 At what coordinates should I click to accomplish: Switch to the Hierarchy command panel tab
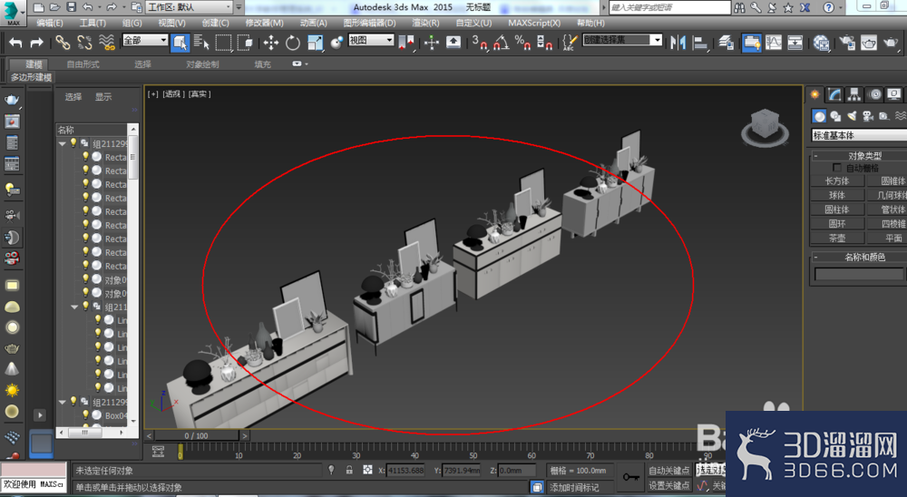pos(854,94)
